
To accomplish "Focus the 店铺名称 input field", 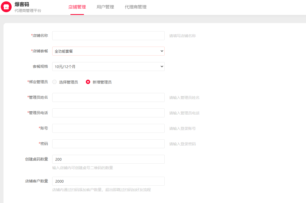I will (x=108, y=36).
